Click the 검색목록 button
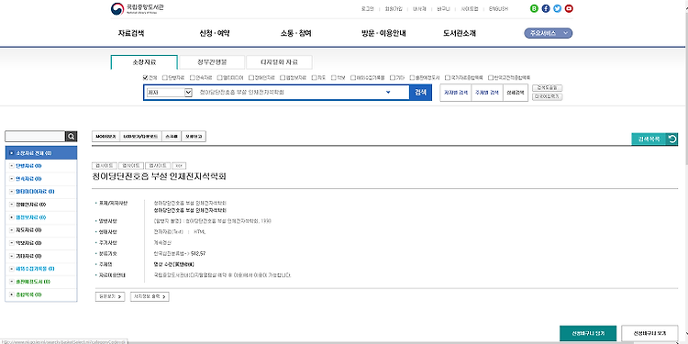This screenshot has height=344, width=688. tap(649, 139)
